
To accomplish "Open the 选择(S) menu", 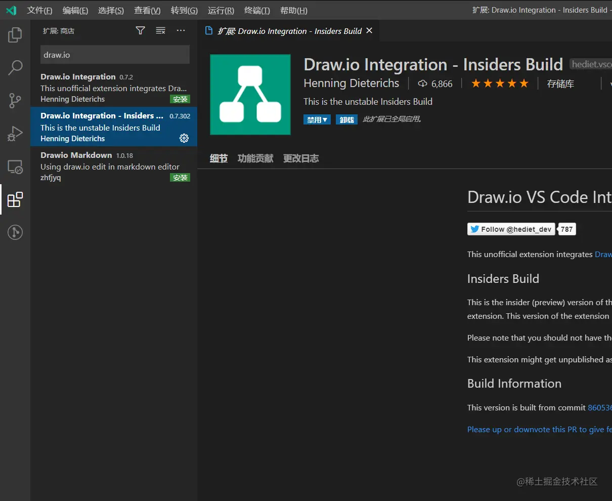I will 111,10.
